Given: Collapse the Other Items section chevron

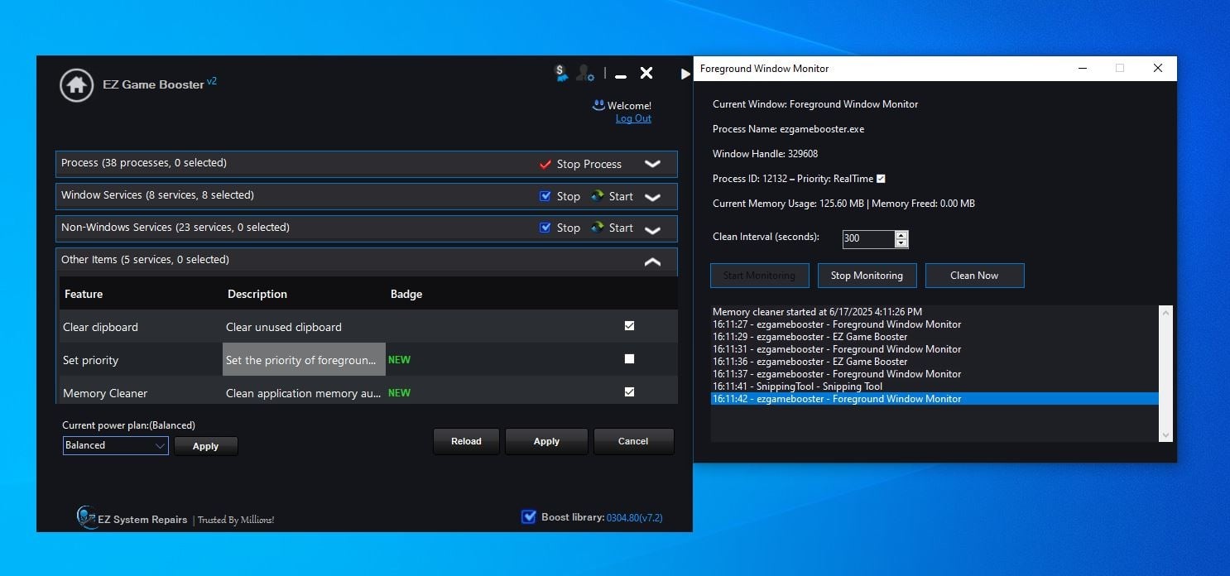Looking at the screenshot, I should pos(652,262).
